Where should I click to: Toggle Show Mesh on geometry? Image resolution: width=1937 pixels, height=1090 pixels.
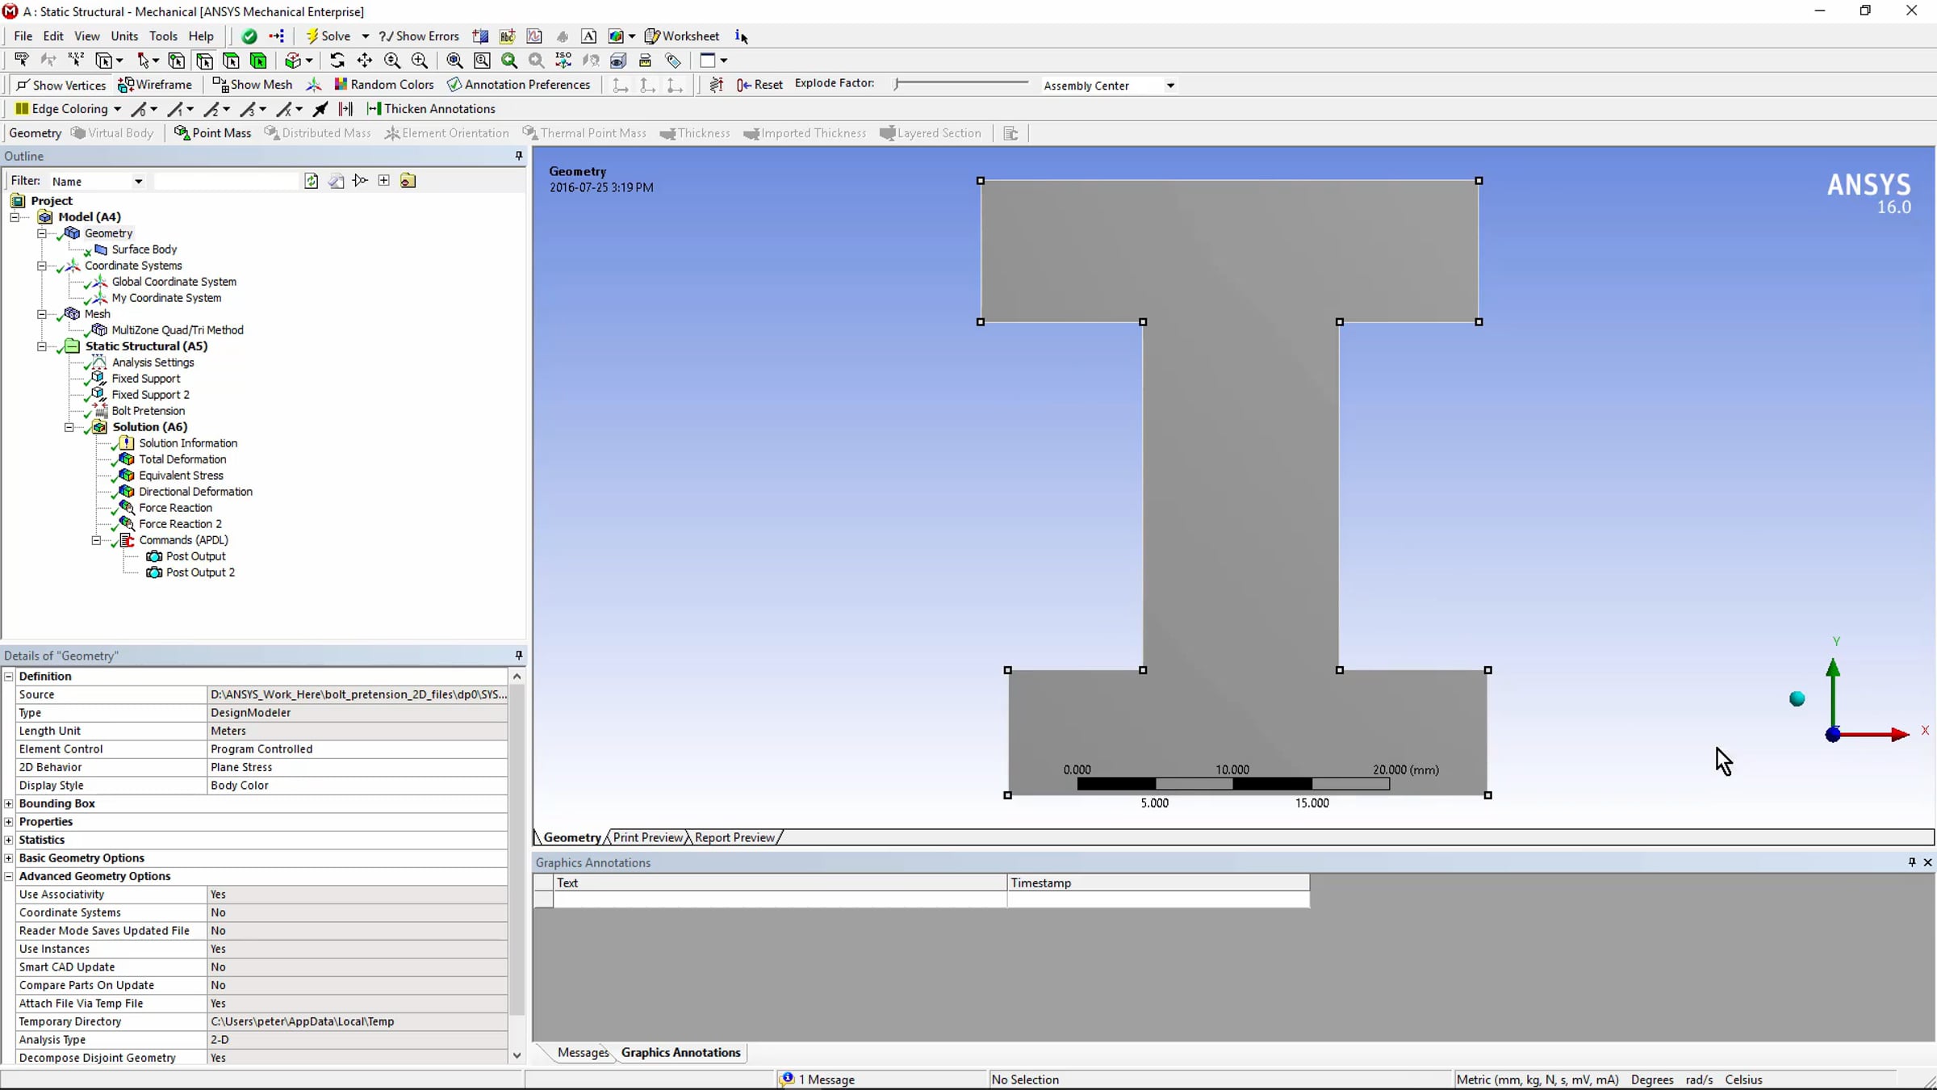(252, 85)
